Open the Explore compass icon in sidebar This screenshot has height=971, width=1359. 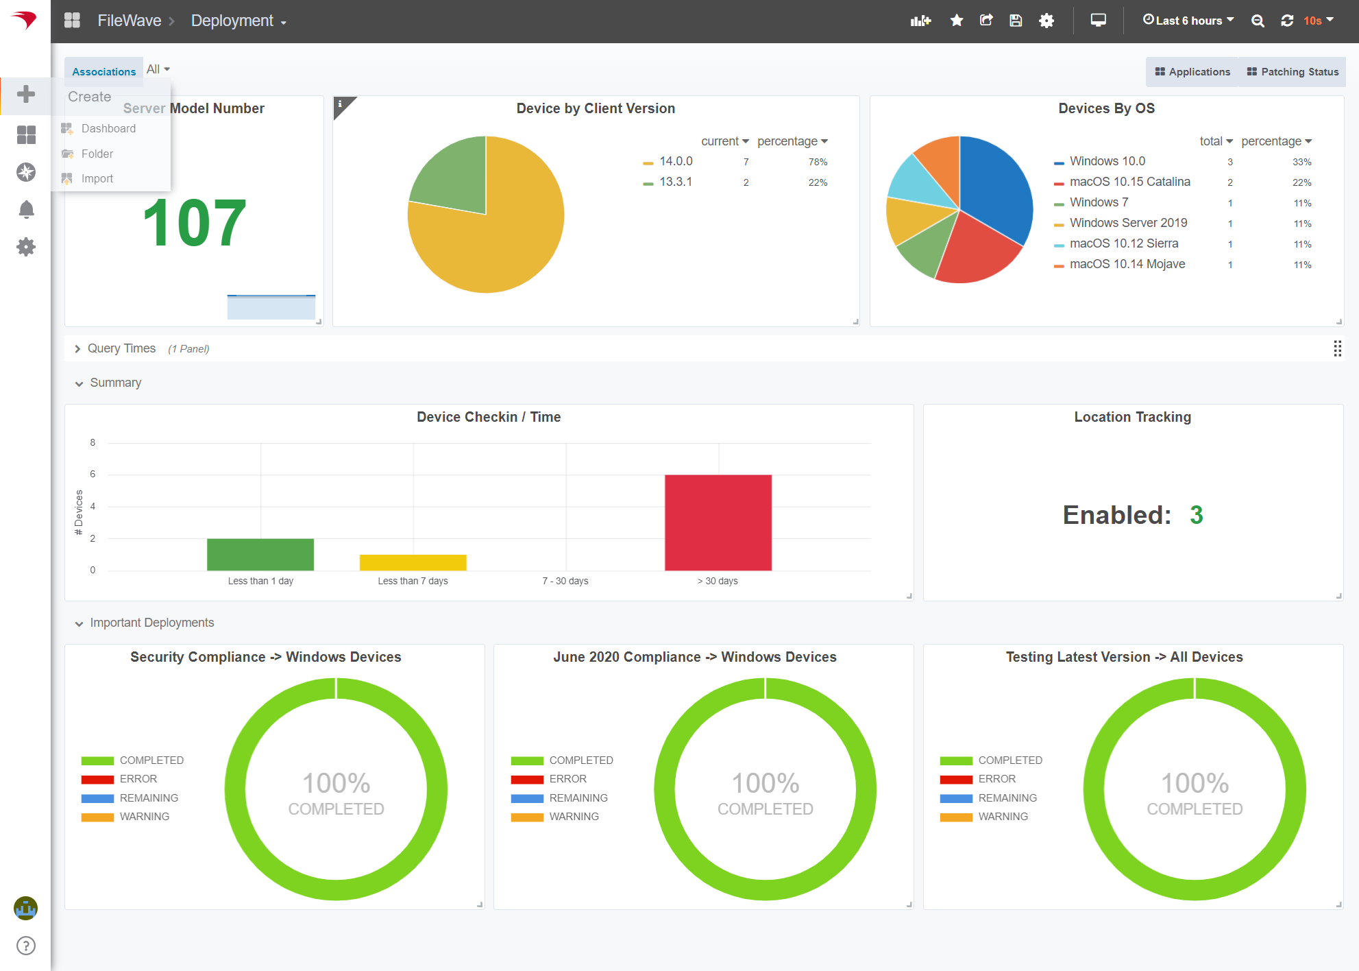pos(26,172)
